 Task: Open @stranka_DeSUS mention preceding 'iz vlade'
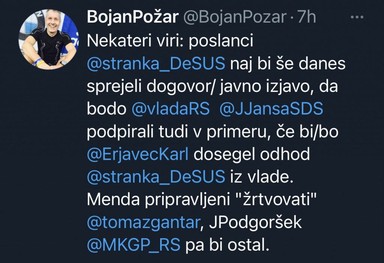(156, 177)
